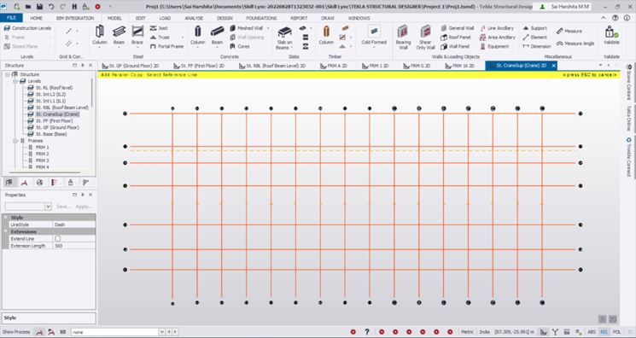This screenshot has width=636, height=338.
Task: Open the Show Process none dropdown
Action: [162, 332]
